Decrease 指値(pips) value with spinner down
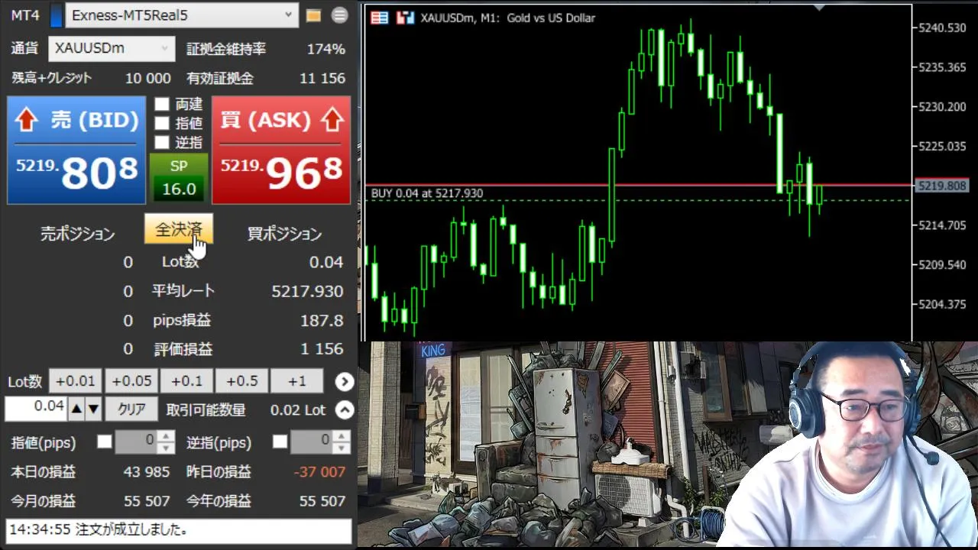This screenshot has height=550, width=978. (165, 448)
